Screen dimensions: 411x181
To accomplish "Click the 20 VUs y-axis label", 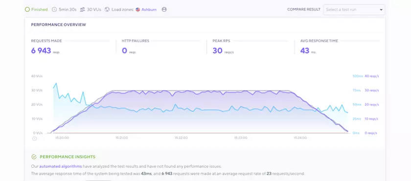I will [37, 105].
